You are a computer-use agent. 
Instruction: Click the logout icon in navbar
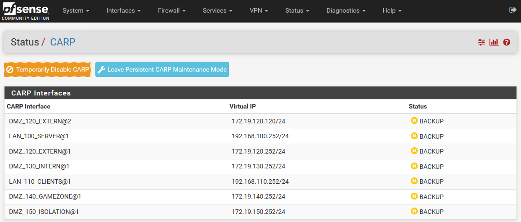(512, 10)
